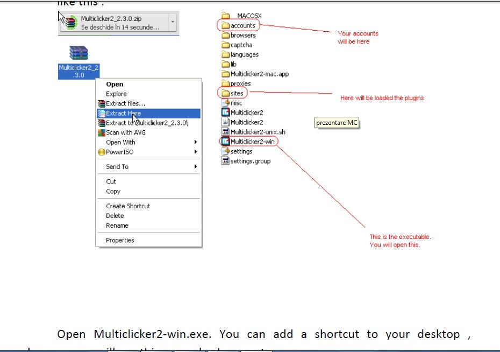Click the Multiclicker2-mac.app folder icon

(x=225, y=74)
